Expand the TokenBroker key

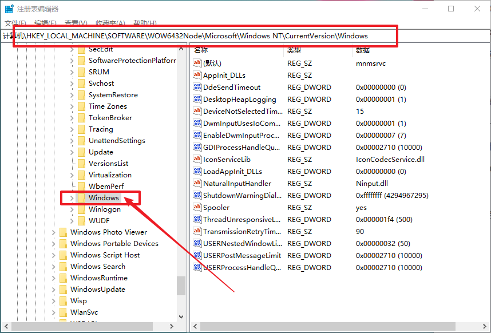[x=72, y=118]
